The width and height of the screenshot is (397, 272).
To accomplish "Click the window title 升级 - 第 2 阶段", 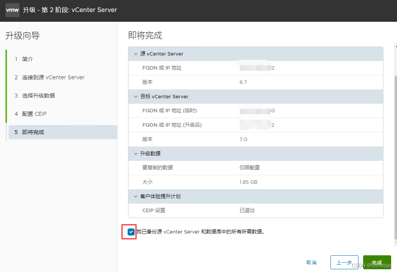I will click(70, 10).
